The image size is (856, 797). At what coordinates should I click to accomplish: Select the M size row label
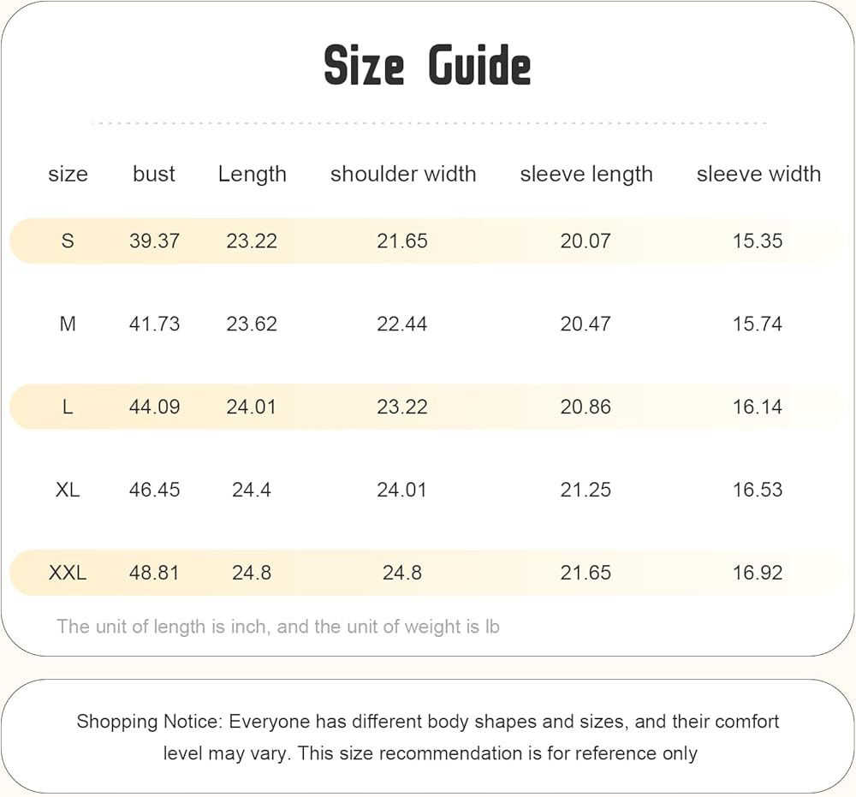[x=68, y=324]
